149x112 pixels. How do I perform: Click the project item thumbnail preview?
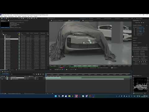tap(5, 25)
